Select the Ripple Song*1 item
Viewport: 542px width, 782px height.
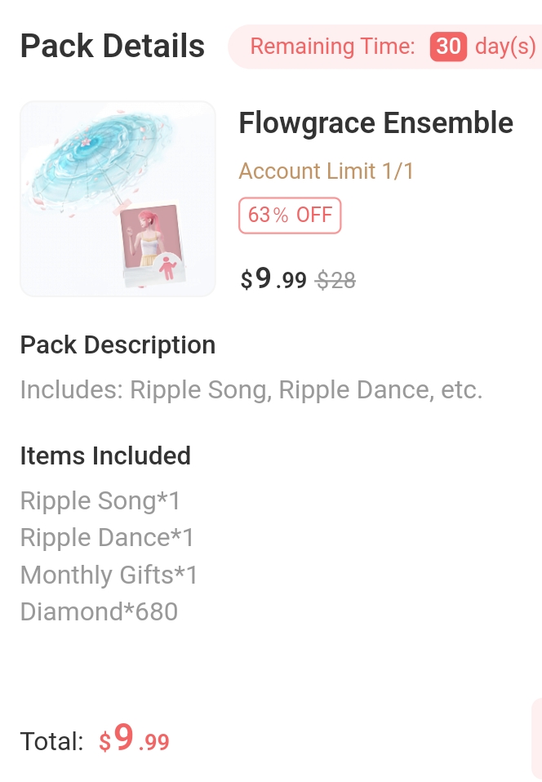click(100, 500)
